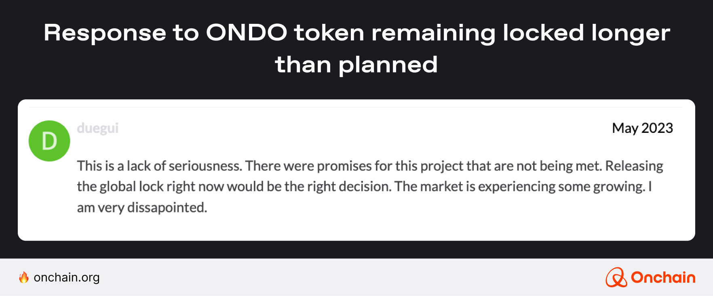This screenshot has height=296, width=713.
Task: Click the fire emoji icon in footer
Action: coord(24,277)
